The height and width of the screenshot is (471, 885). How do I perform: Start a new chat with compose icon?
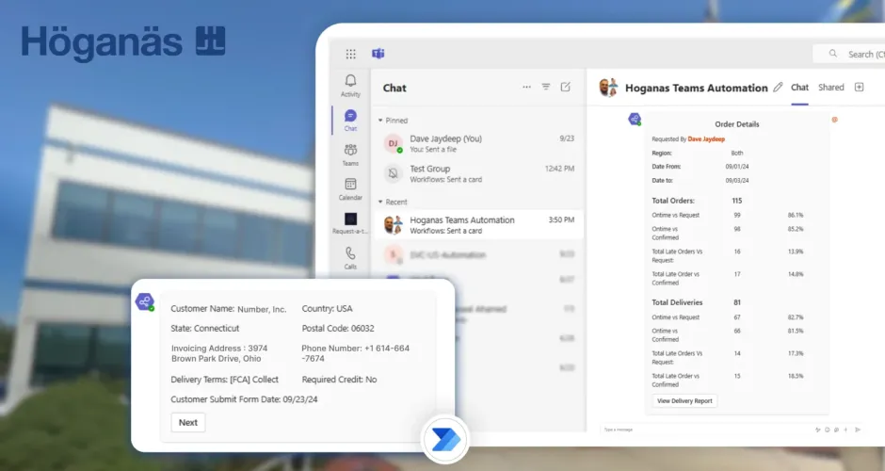566,87
